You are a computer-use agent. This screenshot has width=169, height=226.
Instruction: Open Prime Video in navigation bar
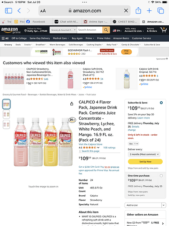(104, 38)
